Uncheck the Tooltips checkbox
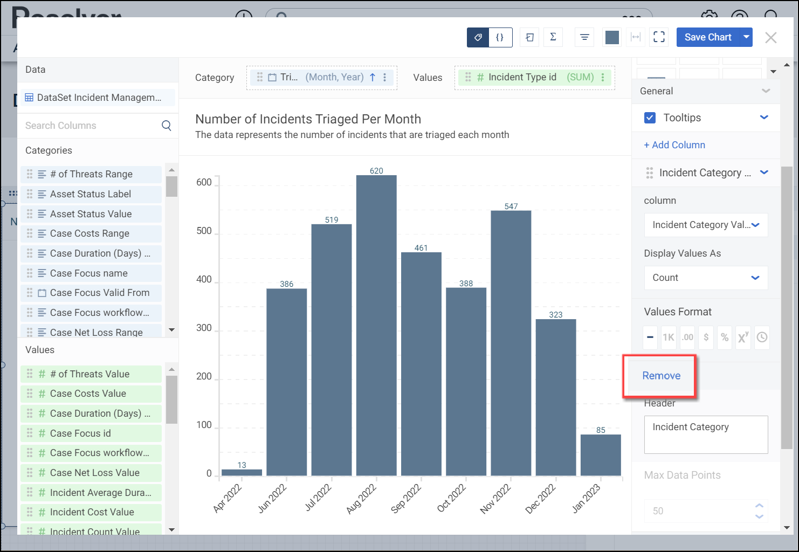The width and height of the screenshot is (799, 552). tap(650, 118)
